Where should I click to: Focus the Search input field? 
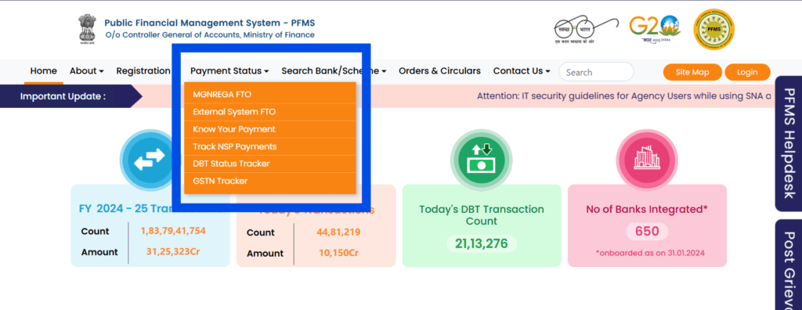[x=596, y=72]
